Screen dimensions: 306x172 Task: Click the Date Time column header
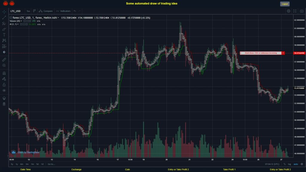[26, 169]
